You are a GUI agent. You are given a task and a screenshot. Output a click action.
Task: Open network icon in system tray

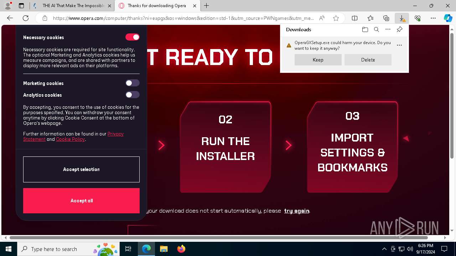click(x=401, y=249)
